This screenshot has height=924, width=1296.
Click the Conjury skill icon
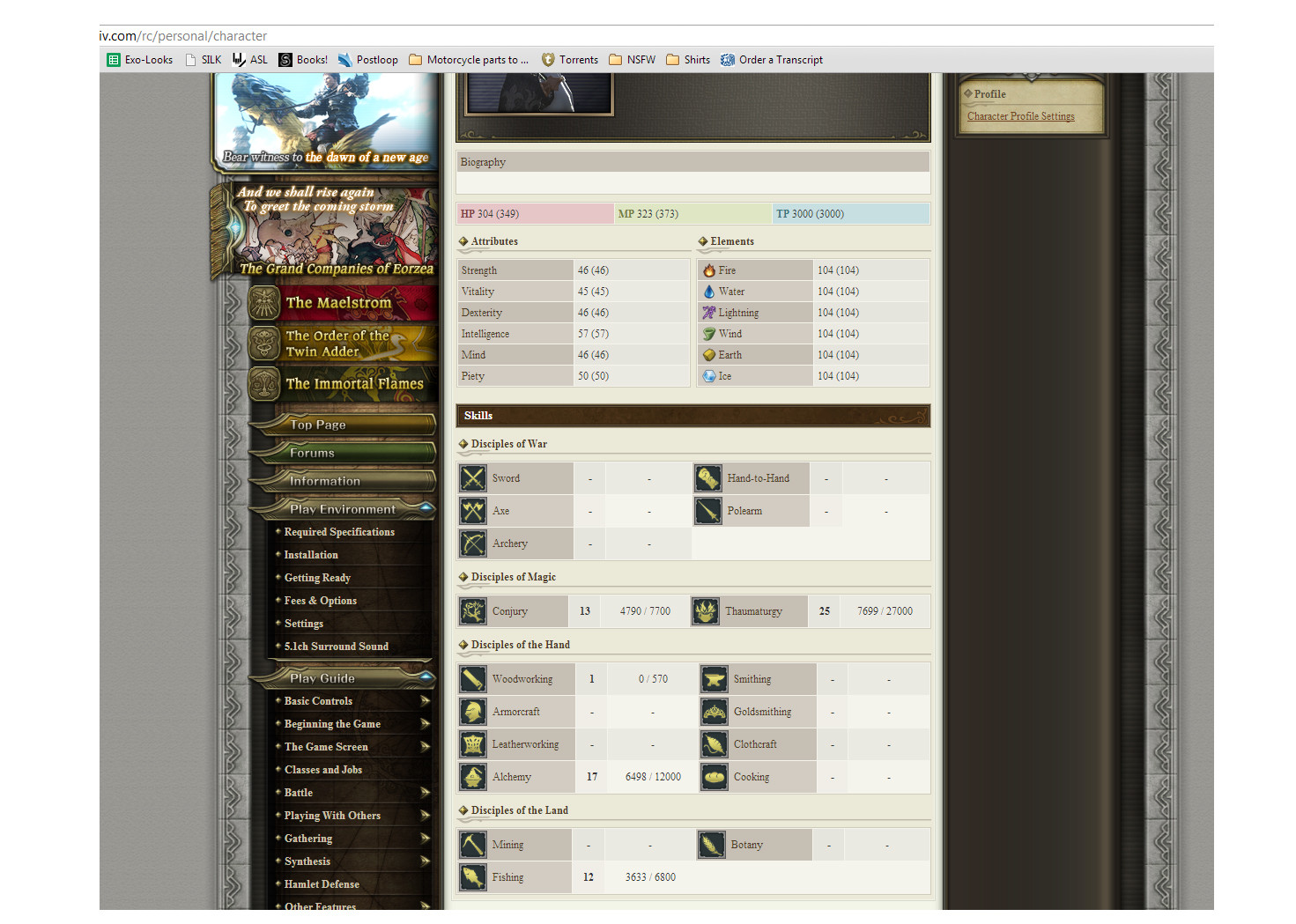tap(473, 611)
